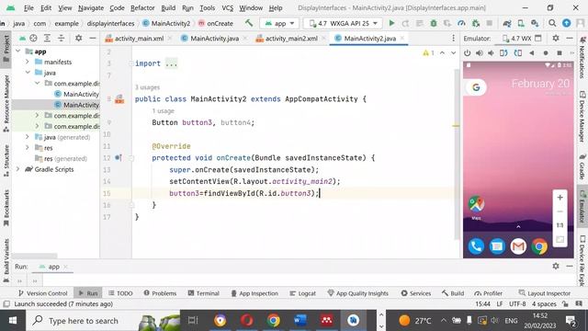Viewport: 588px width, 331px height.
Task: Toggle the Project tool window on left strip
Action: (x=6, y=49)
